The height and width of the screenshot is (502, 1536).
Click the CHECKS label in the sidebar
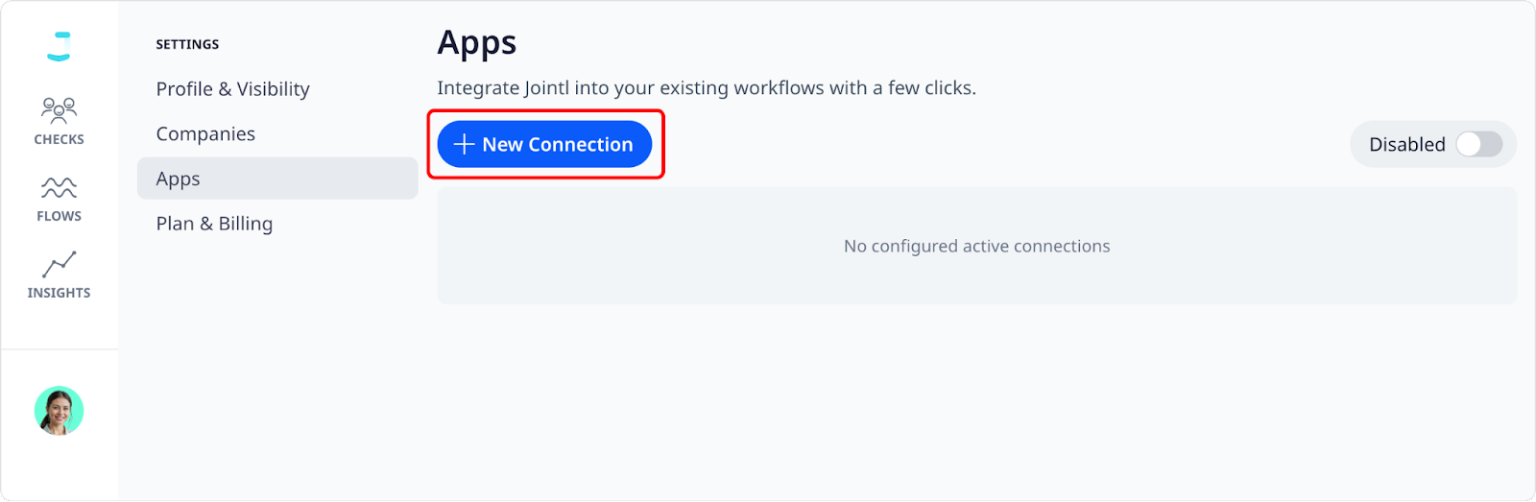(59, 139)
